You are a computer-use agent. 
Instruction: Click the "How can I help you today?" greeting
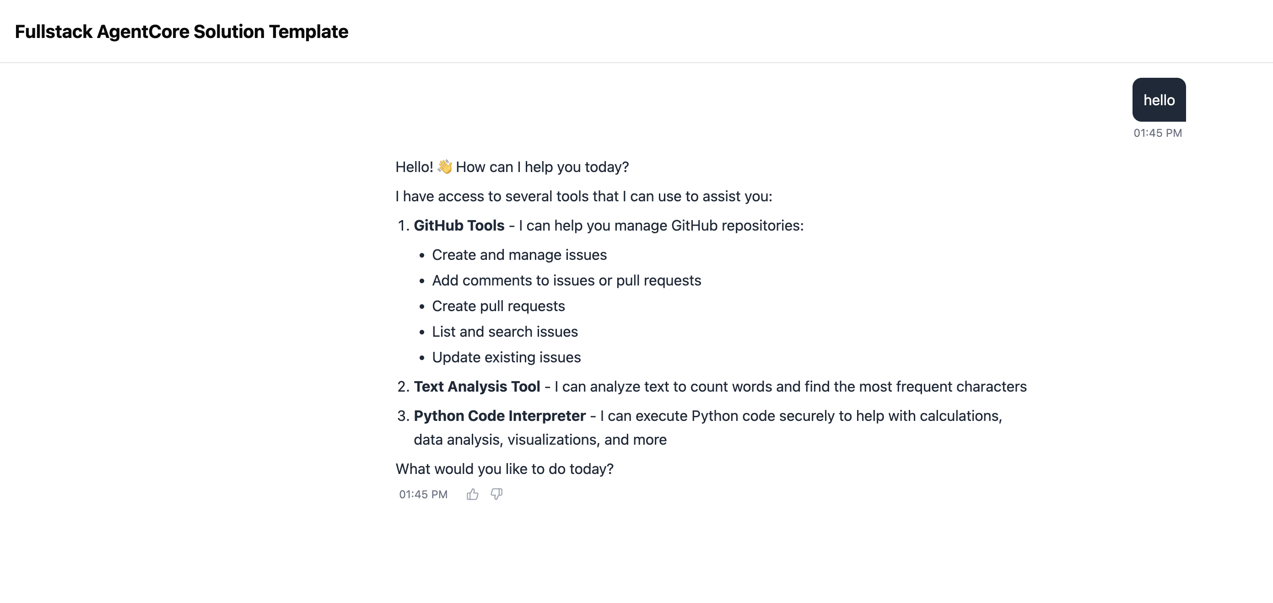pyautogui.click(x=542, y=167)
